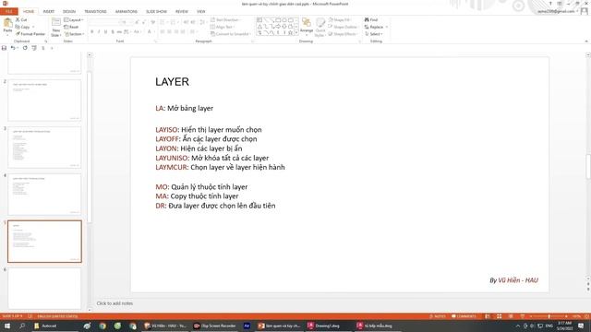Insert a New Slide
Image resolution: width=591 pixels, height=332 pixels.
point(55,27)
